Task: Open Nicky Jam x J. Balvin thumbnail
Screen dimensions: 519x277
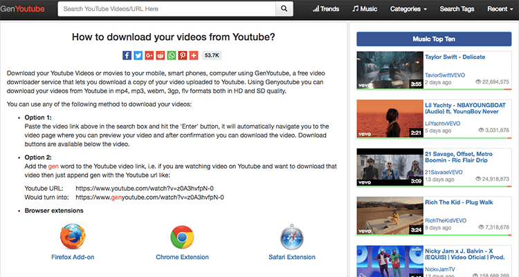Action: tap(390, 261)
